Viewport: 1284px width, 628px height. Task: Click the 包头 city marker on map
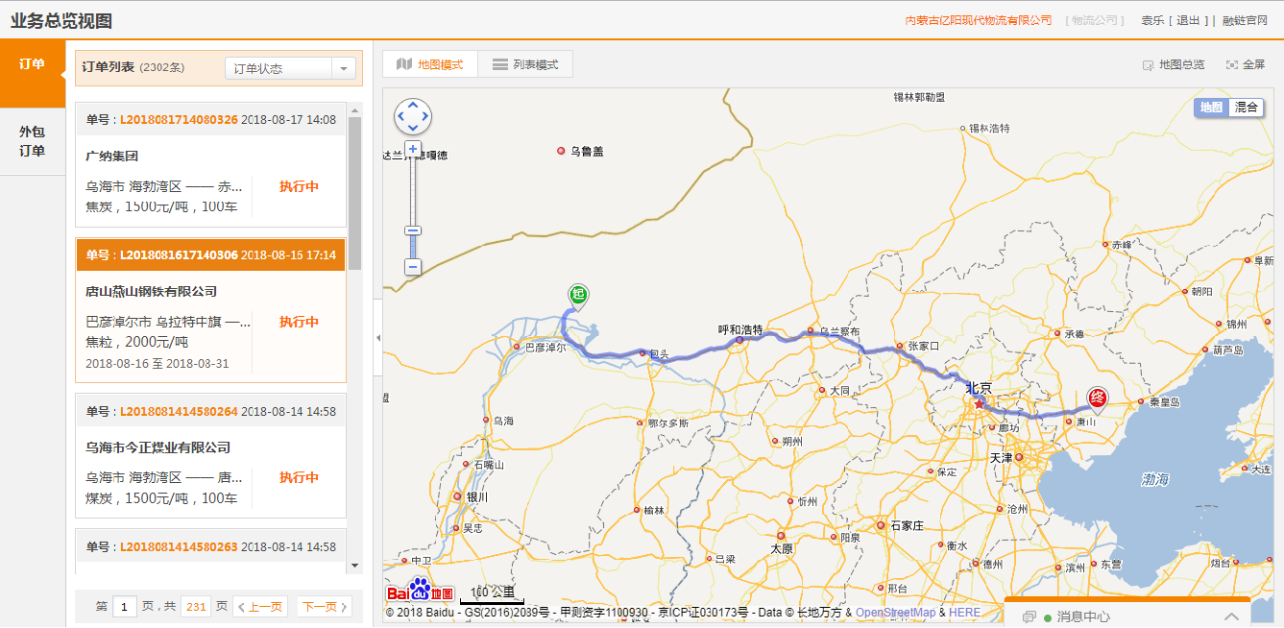tap(643, 353)
